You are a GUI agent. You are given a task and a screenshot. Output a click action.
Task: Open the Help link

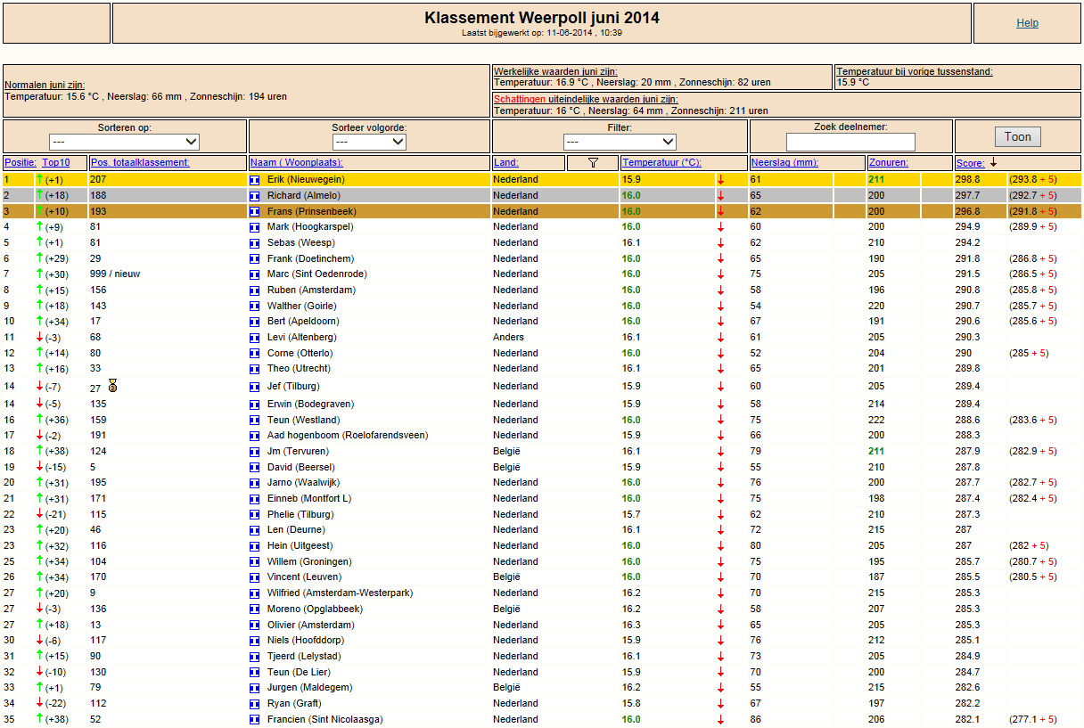pyautogui.click(x=1027, y=23)
